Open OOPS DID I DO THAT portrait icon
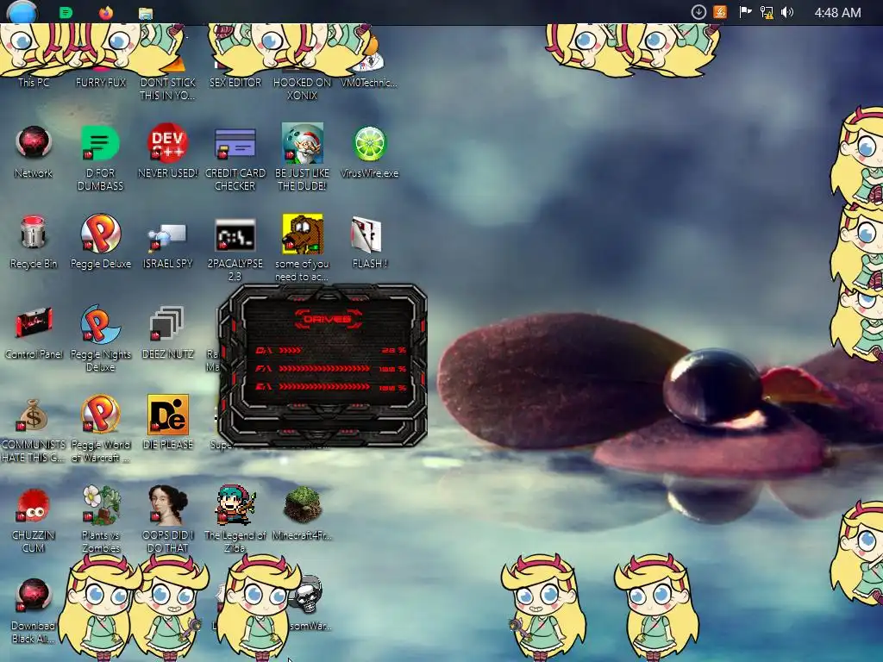Screen dimensions: 883x662 [x=168, y=505]
